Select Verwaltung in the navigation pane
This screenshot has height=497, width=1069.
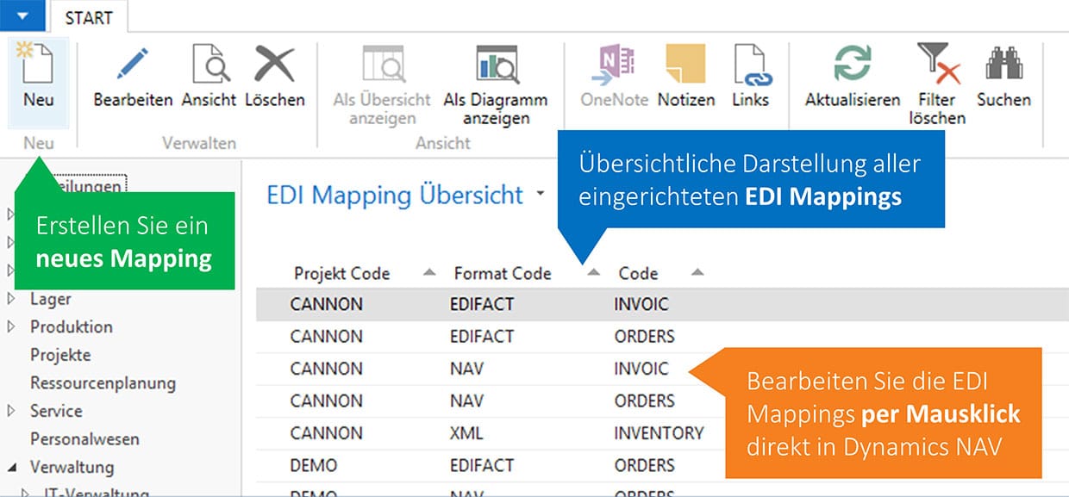72,467
